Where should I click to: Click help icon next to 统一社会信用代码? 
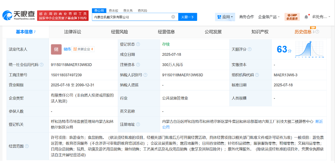point(41,65)
